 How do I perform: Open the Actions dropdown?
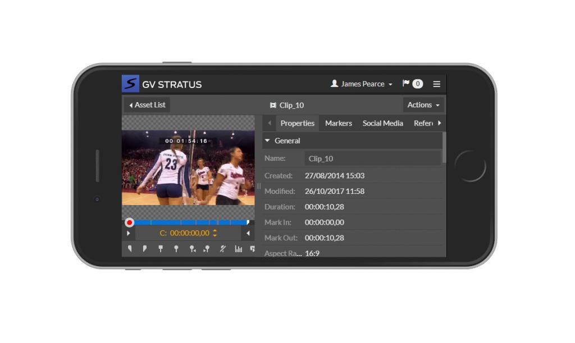click(423, 105)
